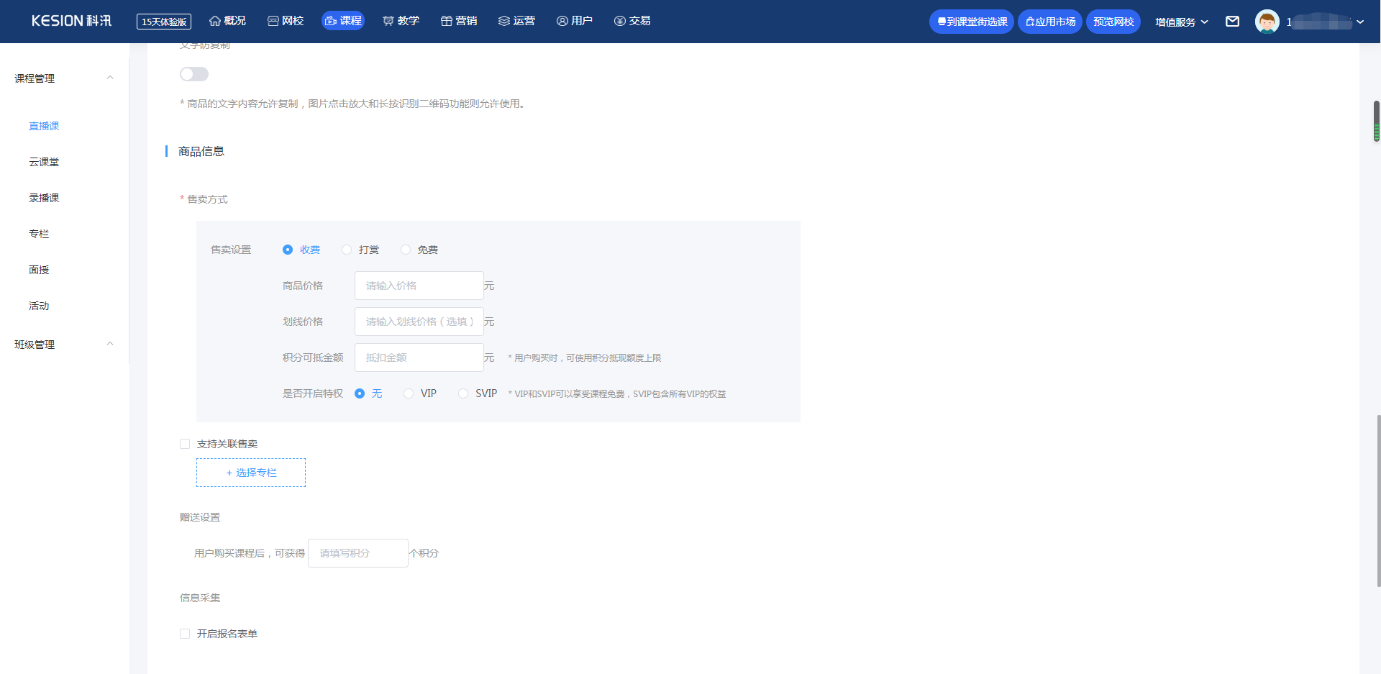Enable the 支持关联售卖 checkbox
This screenshot has height=674, width=1381.
point(185,444)
